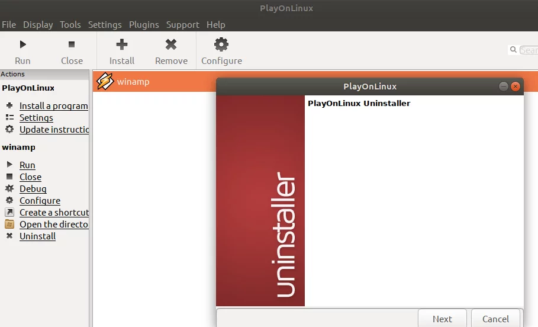Image resolution: width=538 pixels, height=327 pixels.
Task: Click the Remove cross icon in toolbar
Action: (x=171, y=44)
